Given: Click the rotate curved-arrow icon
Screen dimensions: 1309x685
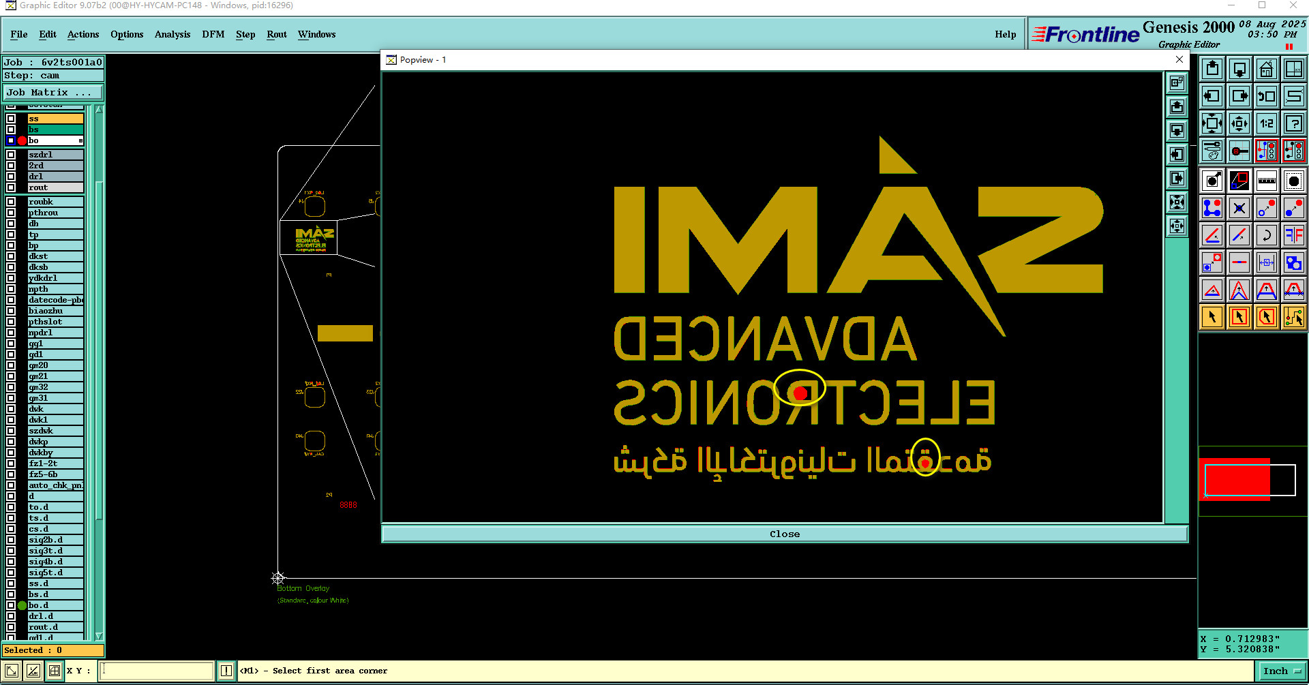Looking at the screenshot, I should tap(1267, 235).
